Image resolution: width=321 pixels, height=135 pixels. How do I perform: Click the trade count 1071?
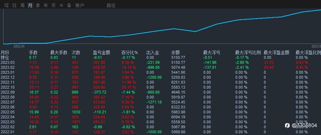[76, 122]
